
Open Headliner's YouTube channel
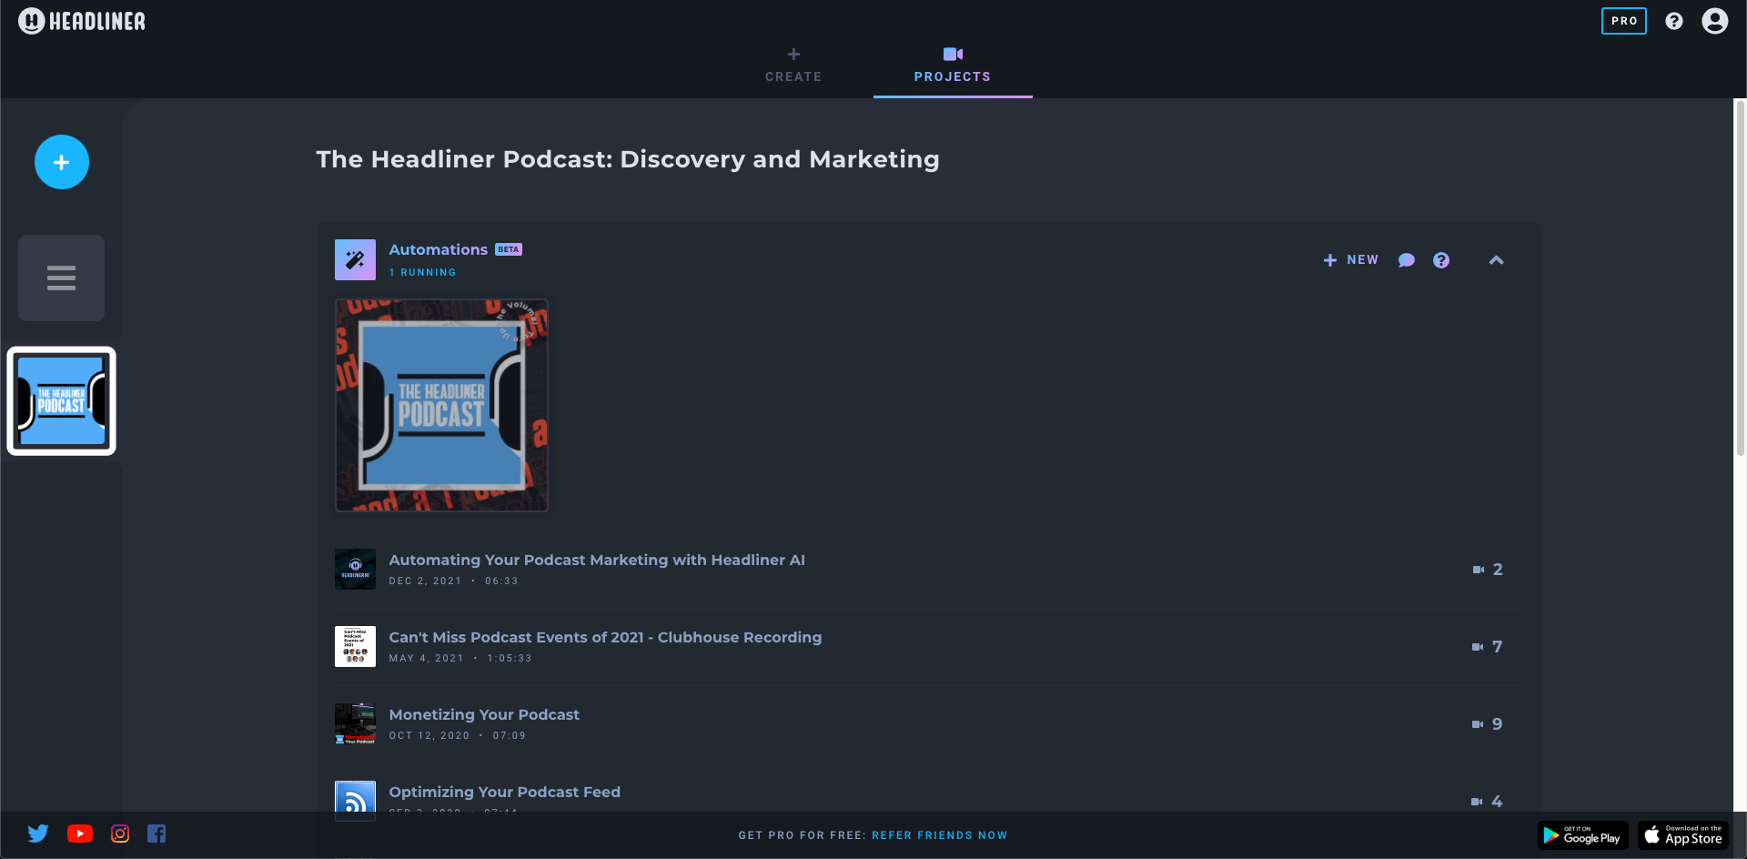80,834
